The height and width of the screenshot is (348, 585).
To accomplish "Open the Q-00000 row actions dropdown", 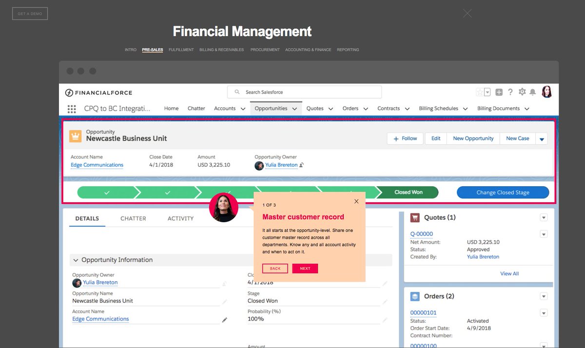I will (544, 234).
